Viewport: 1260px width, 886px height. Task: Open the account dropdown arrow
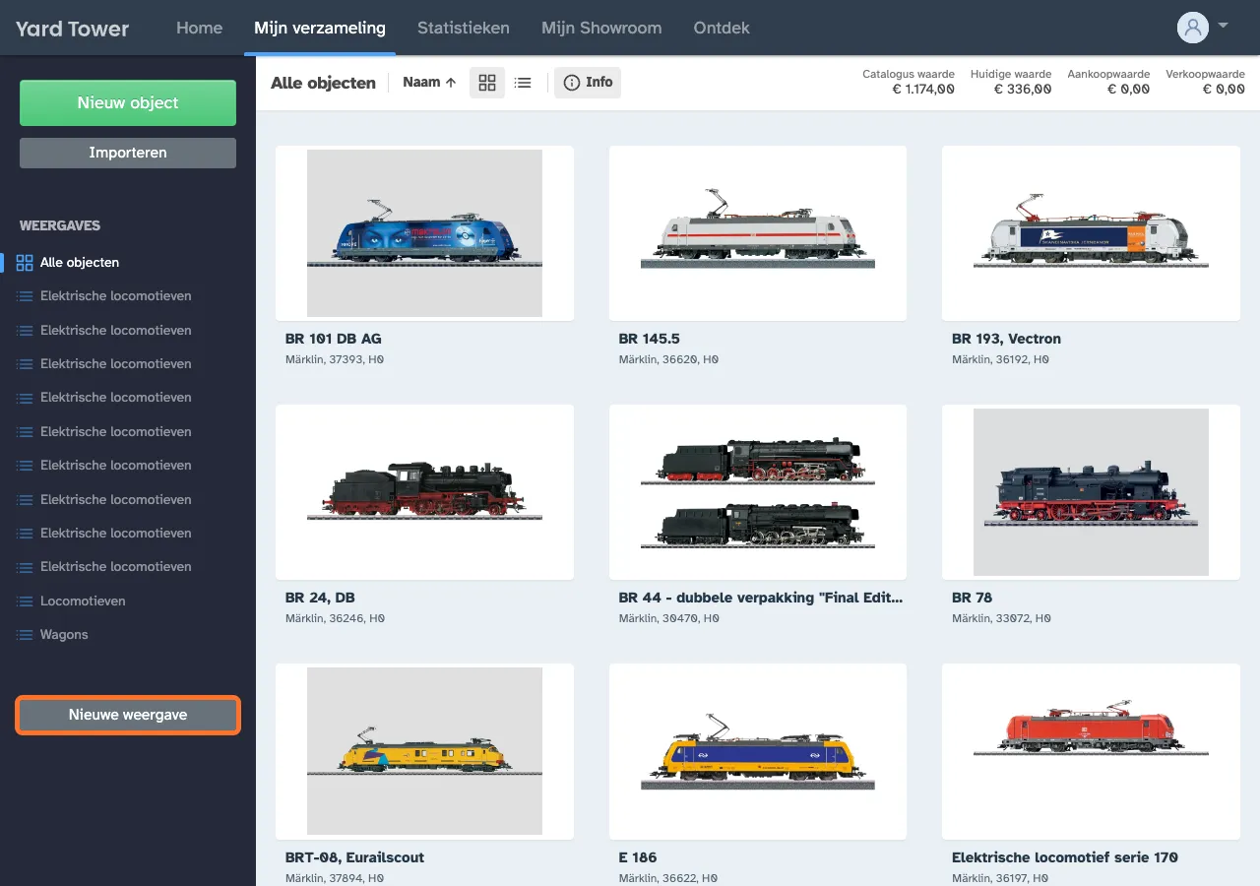tap(1223, 26)
